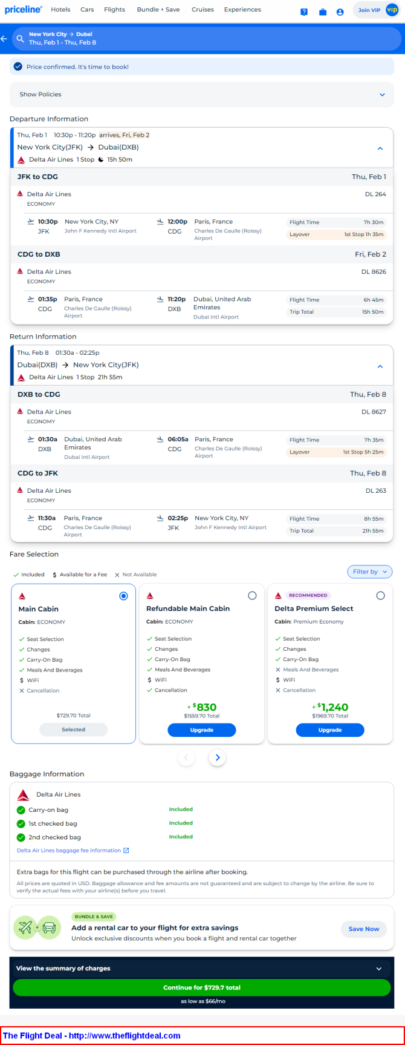
Task: Click landing icon next to 02:25p JFK
Action: pos(160,518)
